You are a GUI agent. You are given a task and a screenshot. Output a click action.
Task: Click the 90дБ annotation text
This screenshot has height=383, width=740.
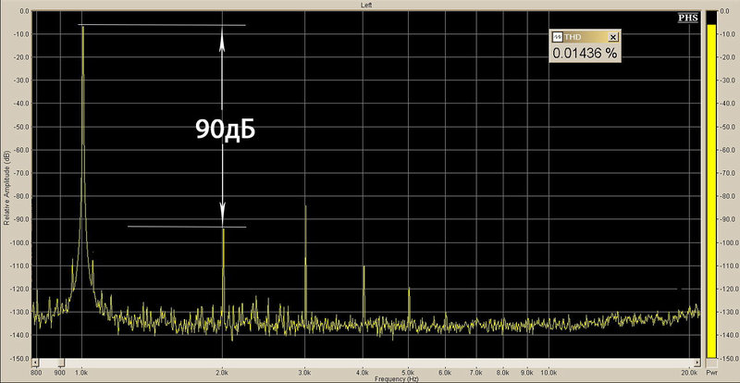pyautogui.click(x=225, y=129)
